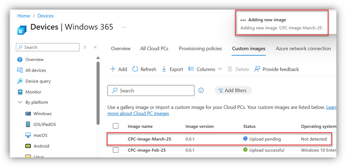Click the CPC-image-Feb-25 image name
The height and width of the screenshot is (167, 346).
tap(147, 150)
